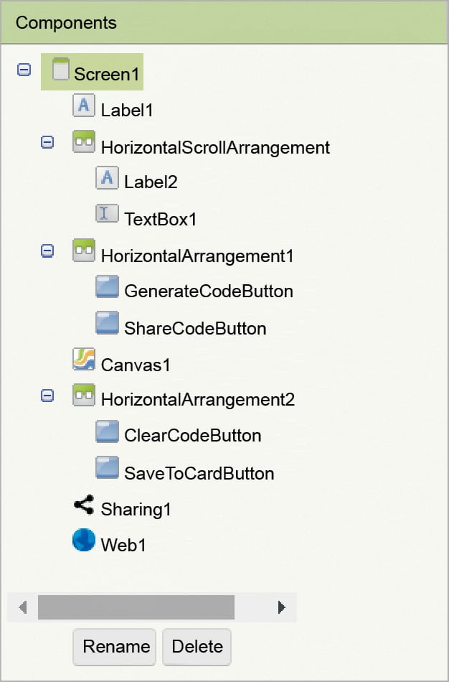The height and width of the screenshot is (682, 449).
Task: Click the TextBox1 component icon
Action: 107,213
